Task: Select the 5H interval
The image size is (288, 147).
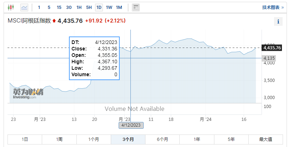Action: coord(89,8)
